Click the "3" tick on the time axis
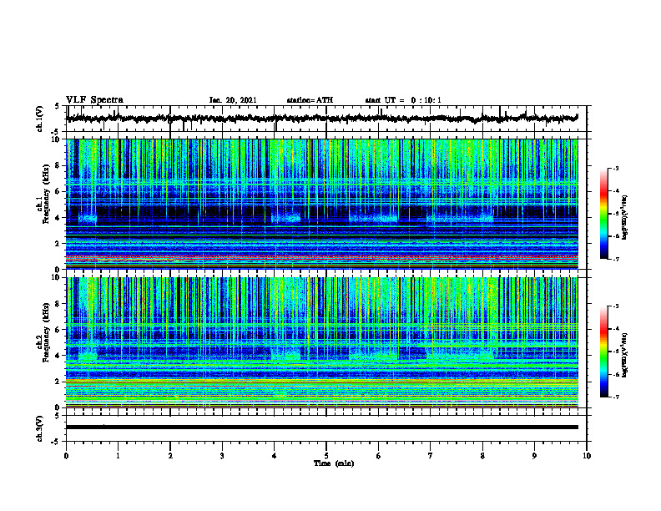Screen dimensions: 661x511 (x=222, y=456)
